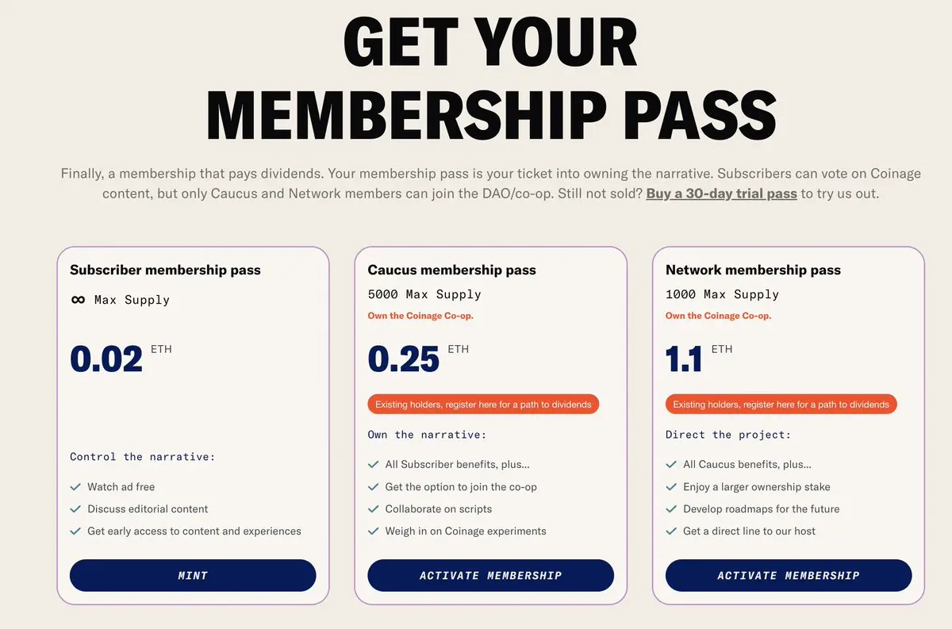Activate the Caucus membership pass

point(490,576)
